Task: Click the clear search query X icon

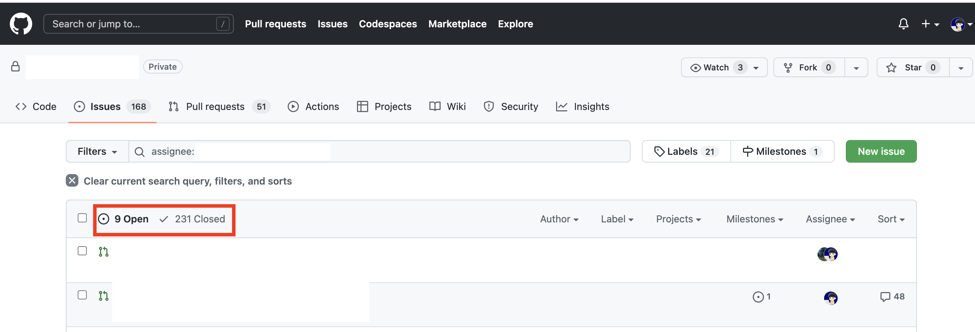Action: tap(72, 181)
